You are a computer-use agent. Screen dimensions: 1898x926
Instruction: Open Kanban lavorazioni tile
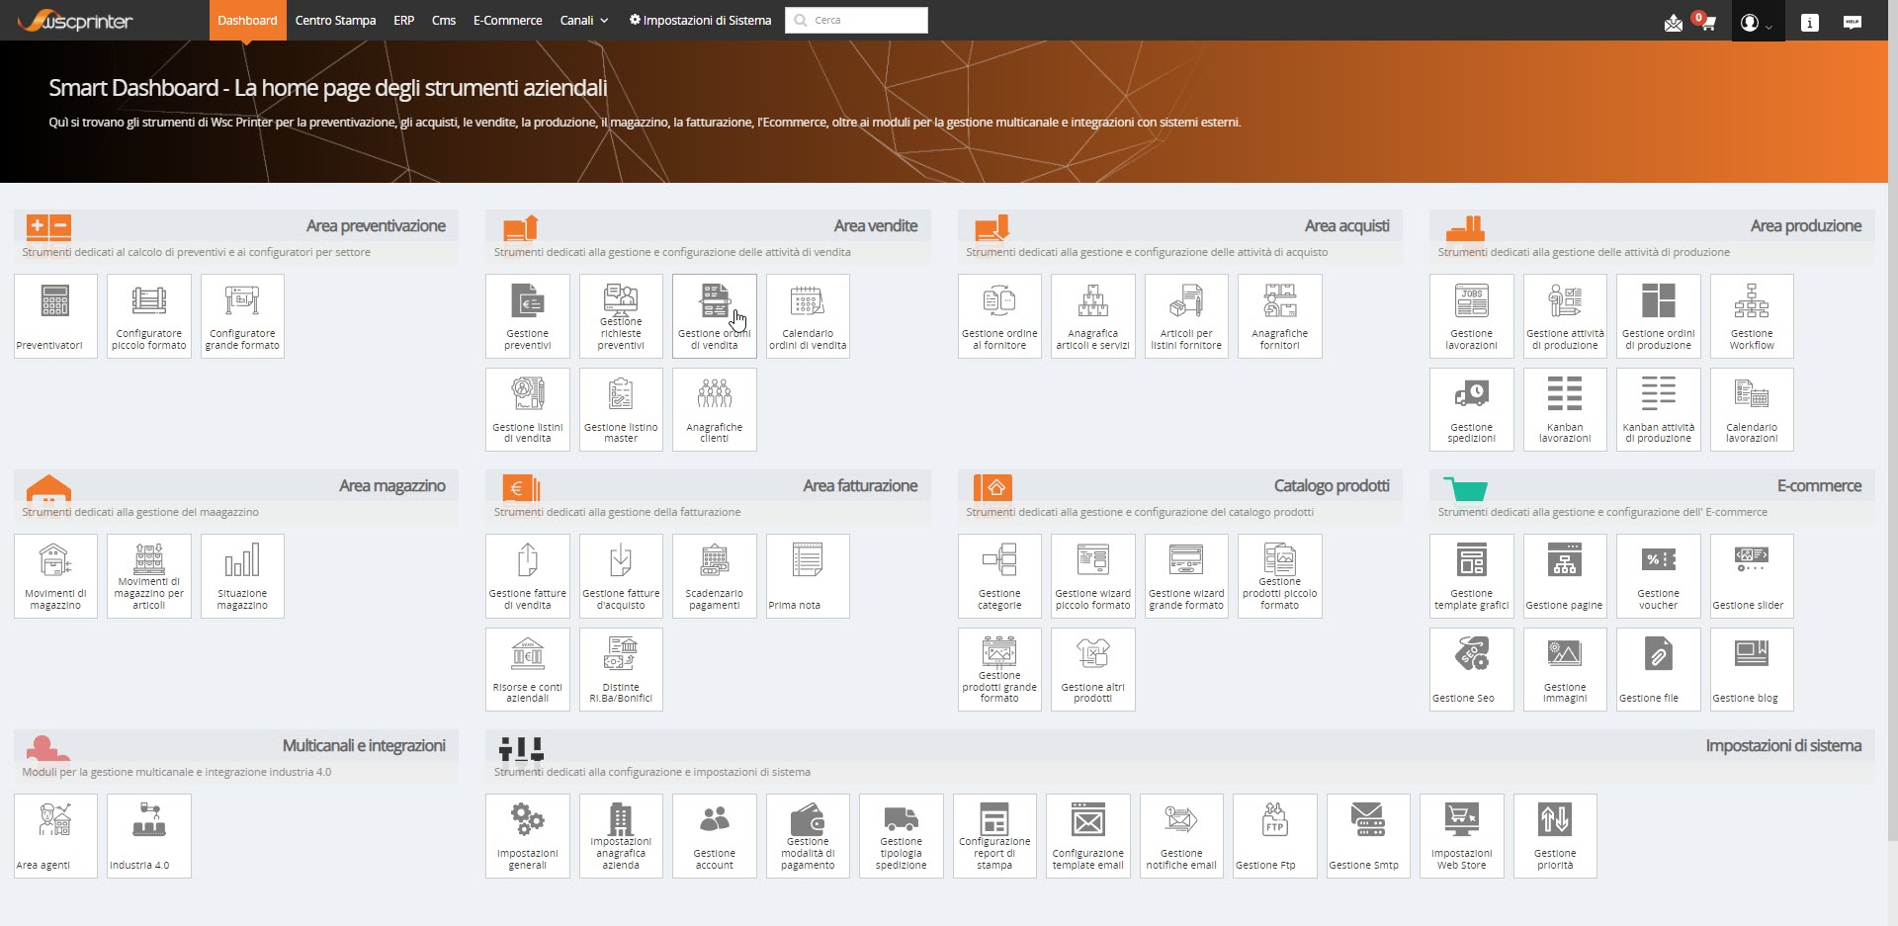[1564, 409]
